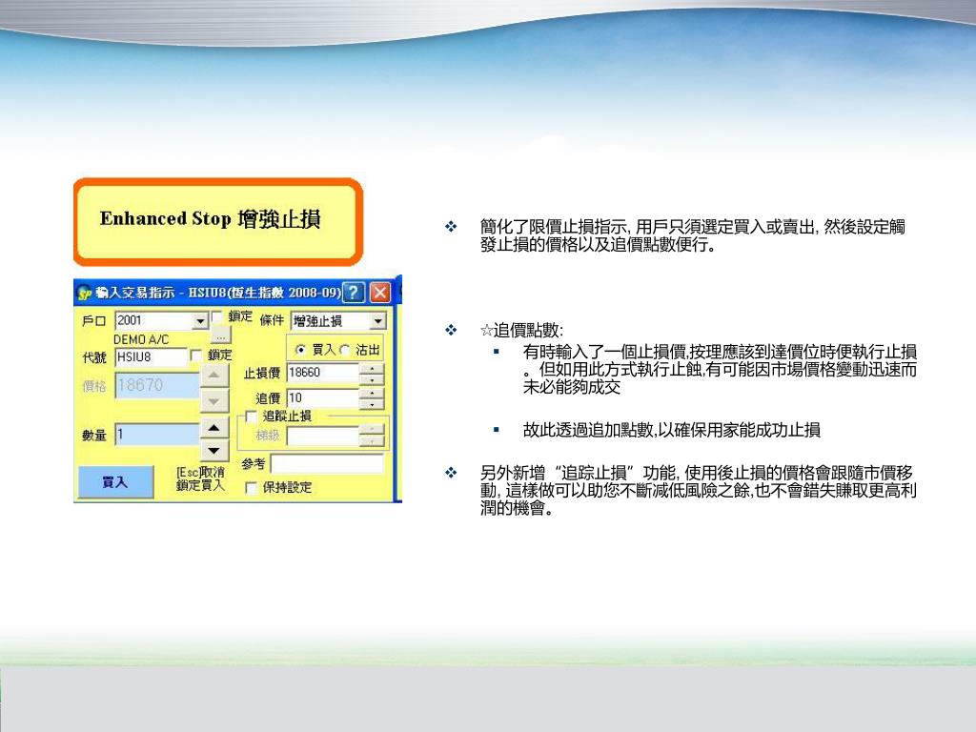Viewport: 976px width, 732px height.
Task: Increase 追價 with the up spinner arrow
Action: (x=372, y=394)
